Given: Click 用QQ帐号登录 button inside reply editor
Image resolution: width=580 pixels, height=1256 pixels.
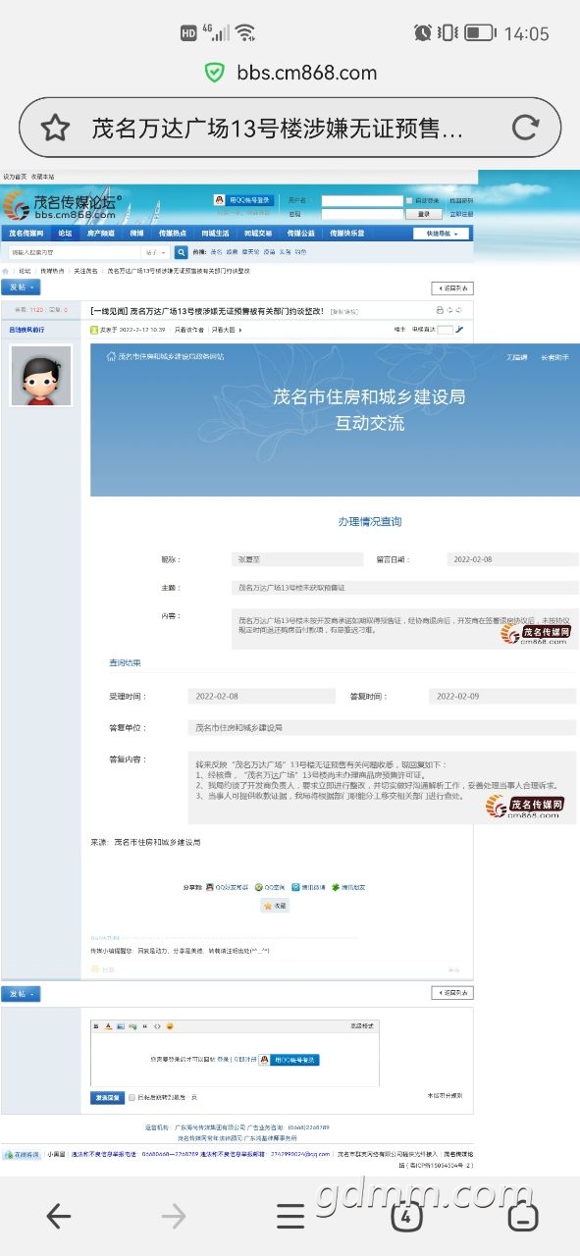Looking at the screenshot, I should tap(290, 1060).
